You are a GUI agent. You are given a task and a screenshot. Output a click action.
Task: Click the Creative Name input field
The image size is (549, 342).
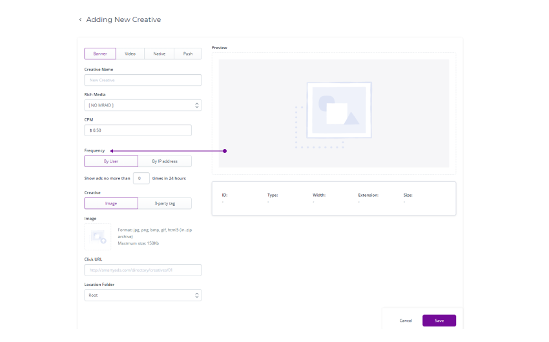coord(143,80)
